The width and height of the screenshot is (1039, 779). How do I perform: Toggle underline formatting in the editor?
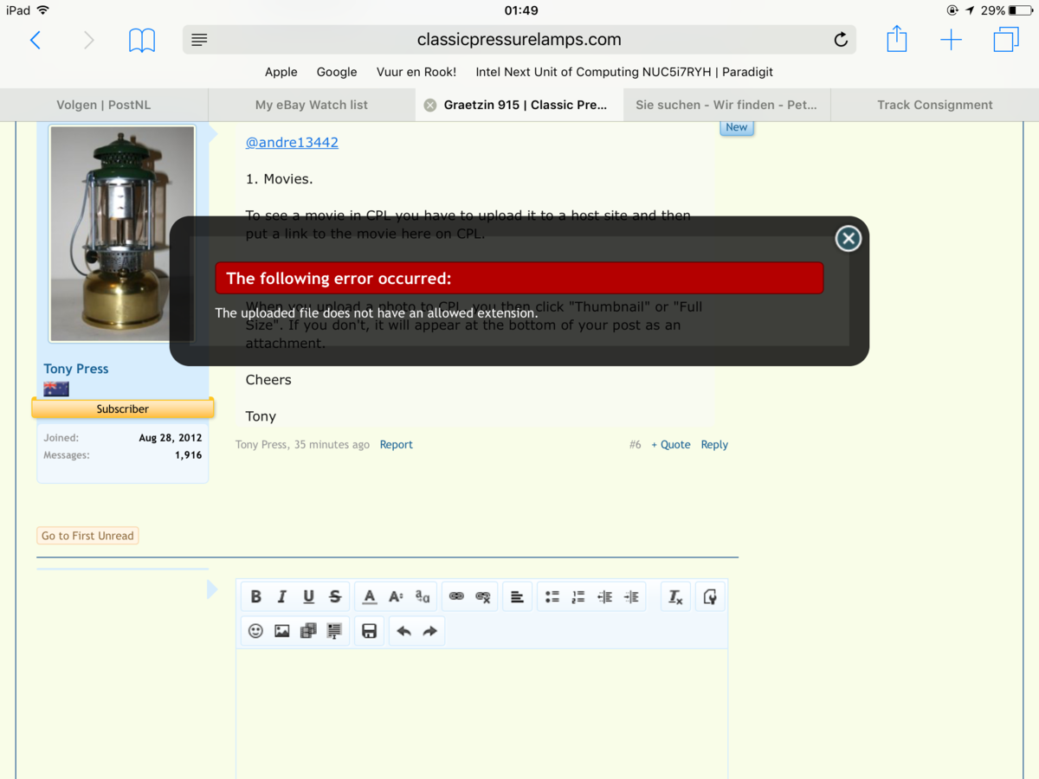(308, 596)
